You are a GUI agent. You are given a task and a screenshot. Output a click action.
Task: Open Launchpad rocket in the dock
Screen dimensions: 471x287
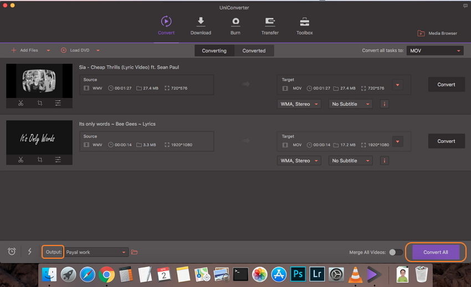pos(68,274)
